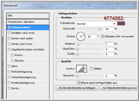139x101 pixels.
Task: Open the Kontur curve thumbnail picker
Action: coord(80,69)
